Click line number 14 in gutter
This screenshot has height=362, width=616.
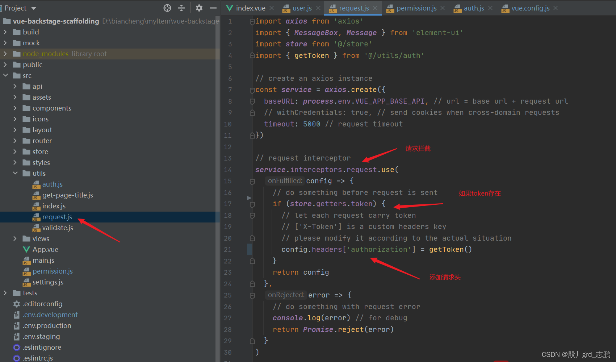pyautogui.click(x=227, y=170)
